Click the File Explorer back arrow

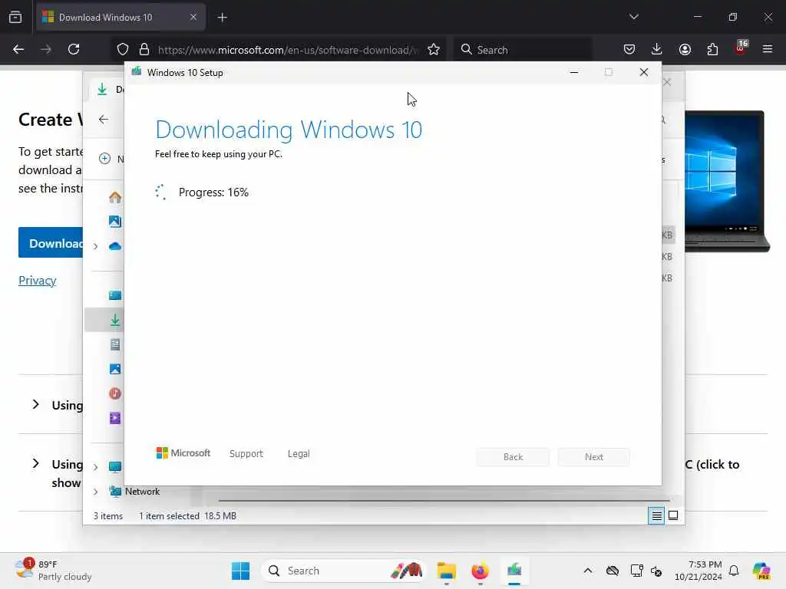point(104,119)
